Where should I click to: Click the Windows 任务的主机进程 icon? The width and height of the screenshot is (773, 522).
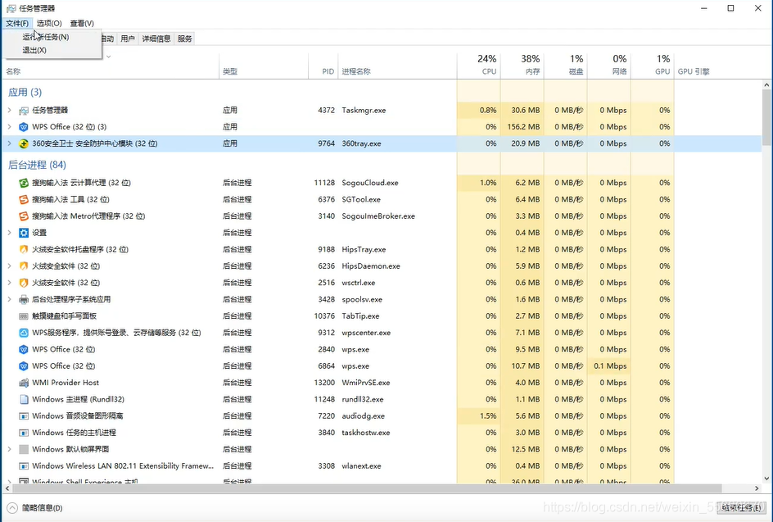(x=24, y=433)
